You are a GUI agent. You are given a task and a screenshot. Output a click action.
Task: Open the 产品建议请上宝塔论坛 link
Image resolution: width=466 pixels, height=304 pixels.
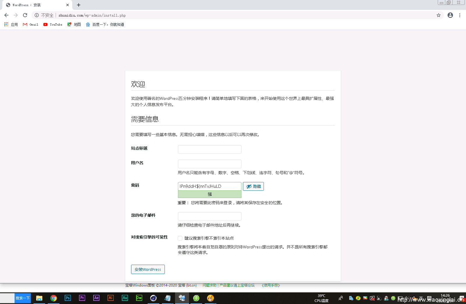[x=237, y=285]
